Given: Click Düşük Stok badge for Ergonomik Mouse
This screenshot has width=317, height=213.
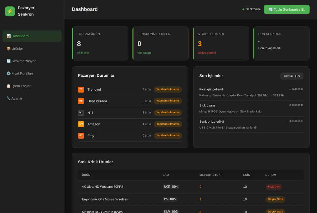Looking at the screenshot, I should 275,199.
